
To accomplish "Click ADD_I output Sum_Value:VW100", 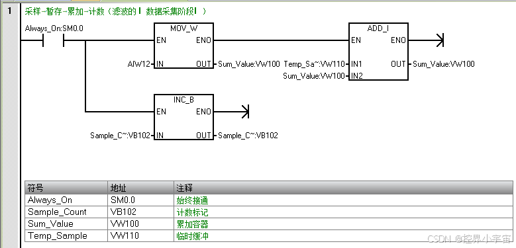I will tap(444, 64).
